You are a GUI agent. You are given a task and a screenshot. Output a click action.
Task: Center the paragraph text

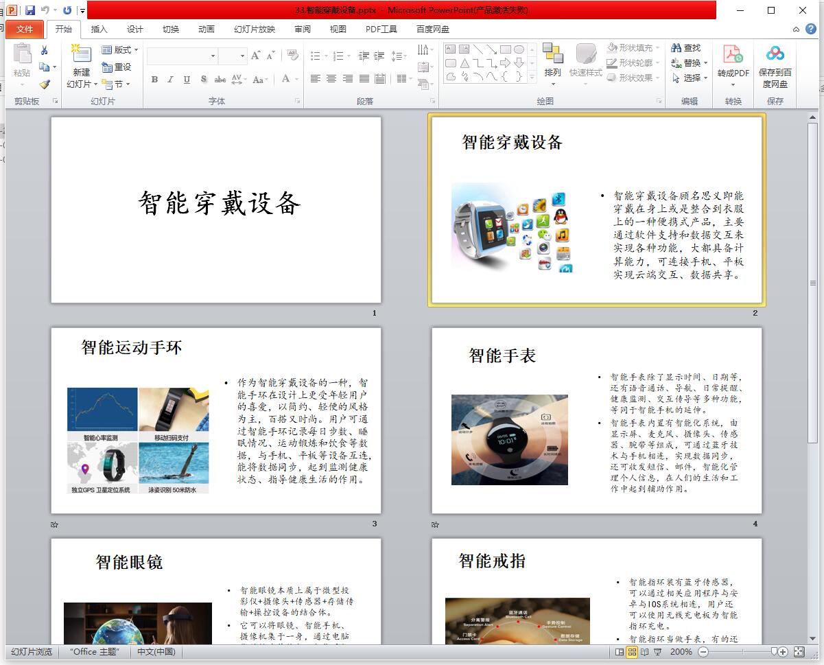[x=331, y=79]
